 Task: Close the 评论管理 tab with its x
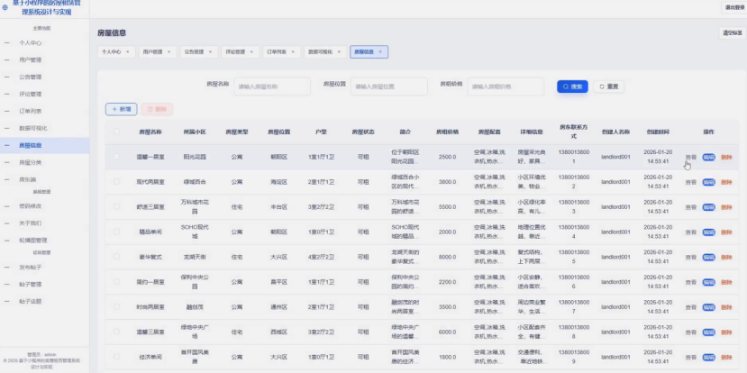(251, 52)
